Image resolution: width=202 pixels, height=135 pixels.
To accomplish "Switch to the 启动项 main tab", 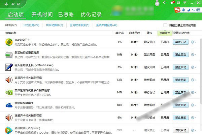I will (16, 14).
